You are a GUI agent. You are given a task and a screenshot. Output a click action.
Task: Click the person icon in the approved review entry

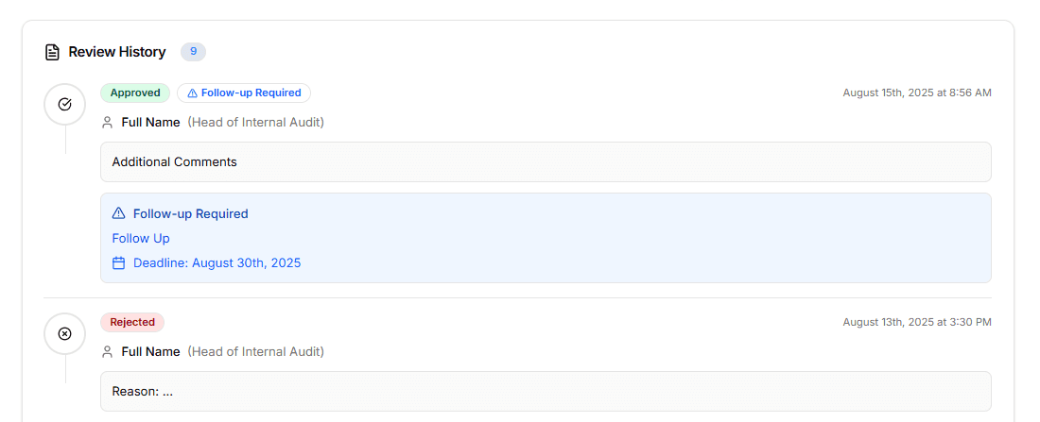[x=108, y=123]
